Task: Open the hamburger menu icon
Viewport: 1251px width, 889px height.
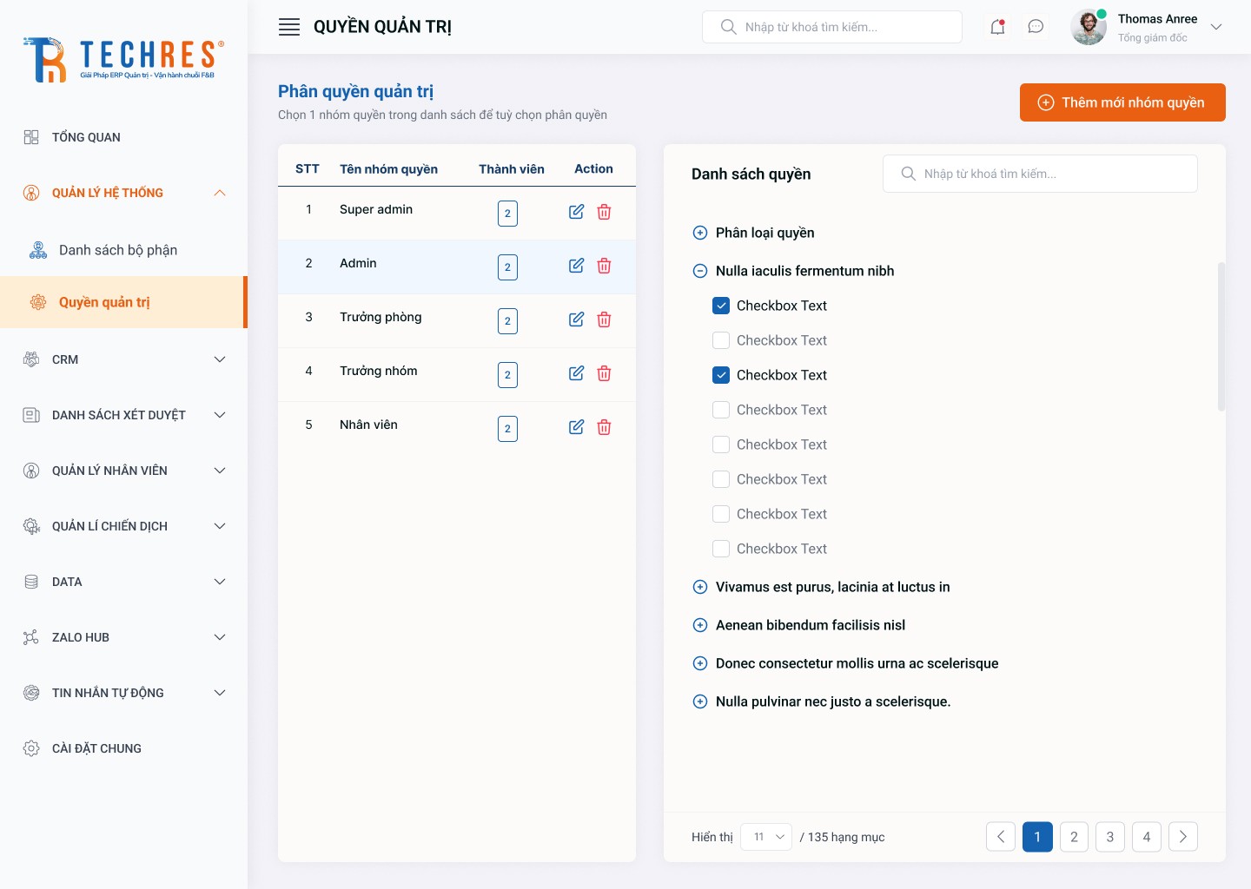Action: (x=289, y=27)
